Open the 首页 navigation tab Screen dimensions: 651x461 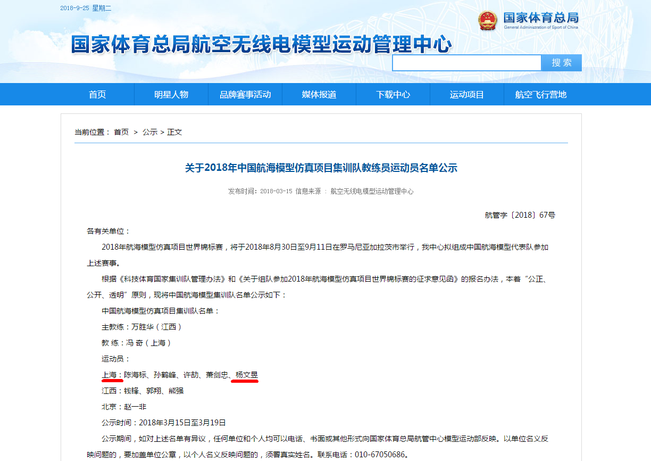click(97, 94)
